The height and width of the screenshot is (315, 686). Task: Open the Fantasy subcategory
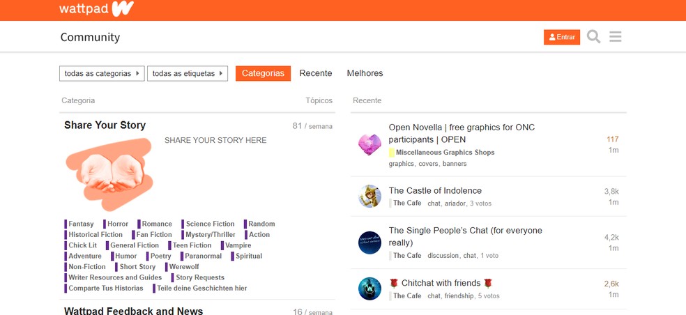81,224
